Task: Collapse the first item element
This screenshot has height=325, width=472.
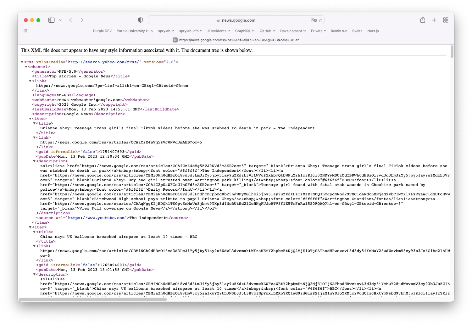Action: point(30,119)
